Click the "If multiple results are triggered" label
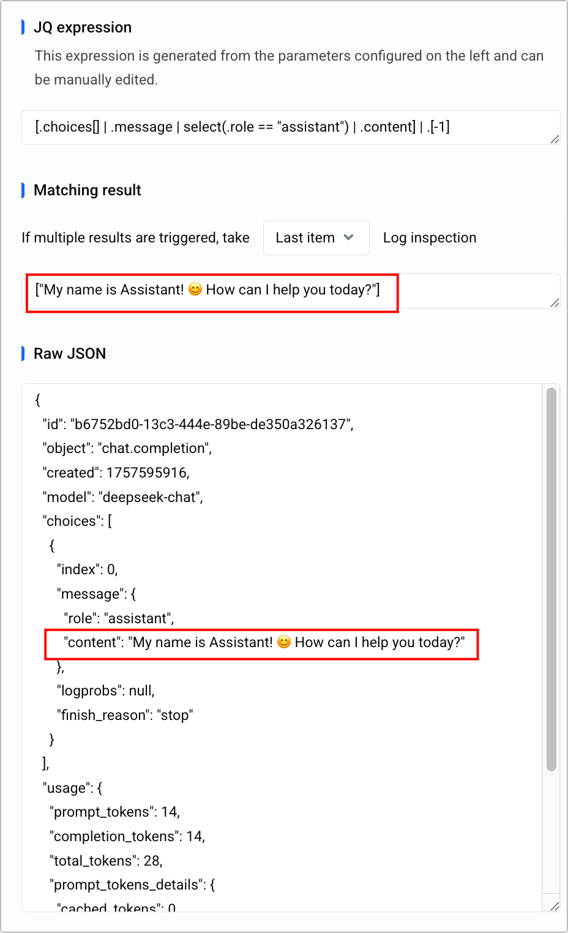The image size is (568, 933). pyautogui.click(x=135, y=238)
